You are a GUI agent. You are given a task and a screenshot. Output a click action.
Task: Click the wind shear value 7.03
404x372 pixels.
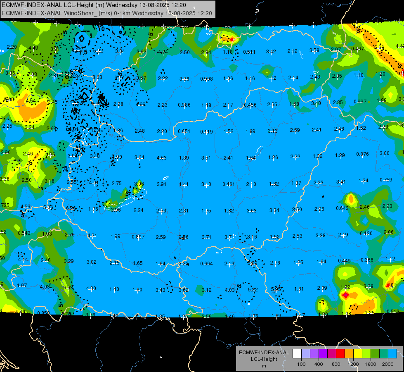pyautogui.click(x=32, y=74)
